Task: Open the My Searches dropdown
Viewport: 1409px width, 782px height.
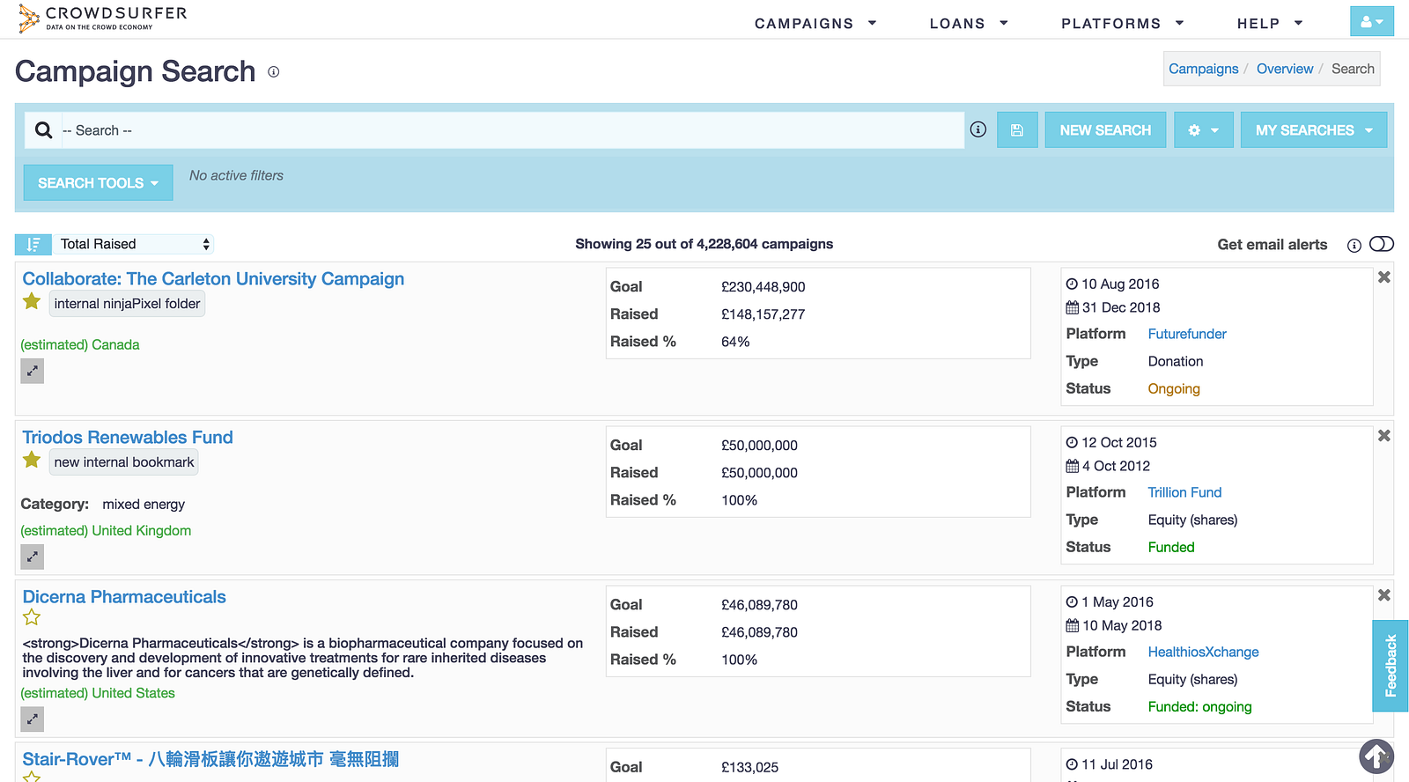Action: 1314,130
